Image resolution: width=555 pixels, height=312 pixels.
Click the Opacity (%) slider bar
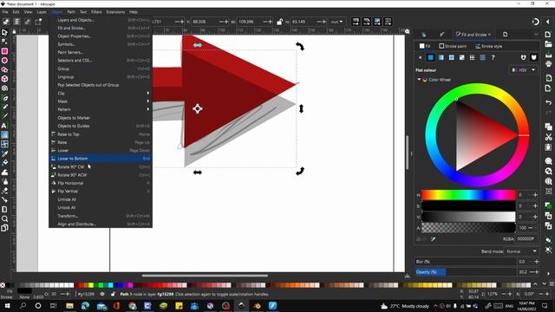pos(466,271)
